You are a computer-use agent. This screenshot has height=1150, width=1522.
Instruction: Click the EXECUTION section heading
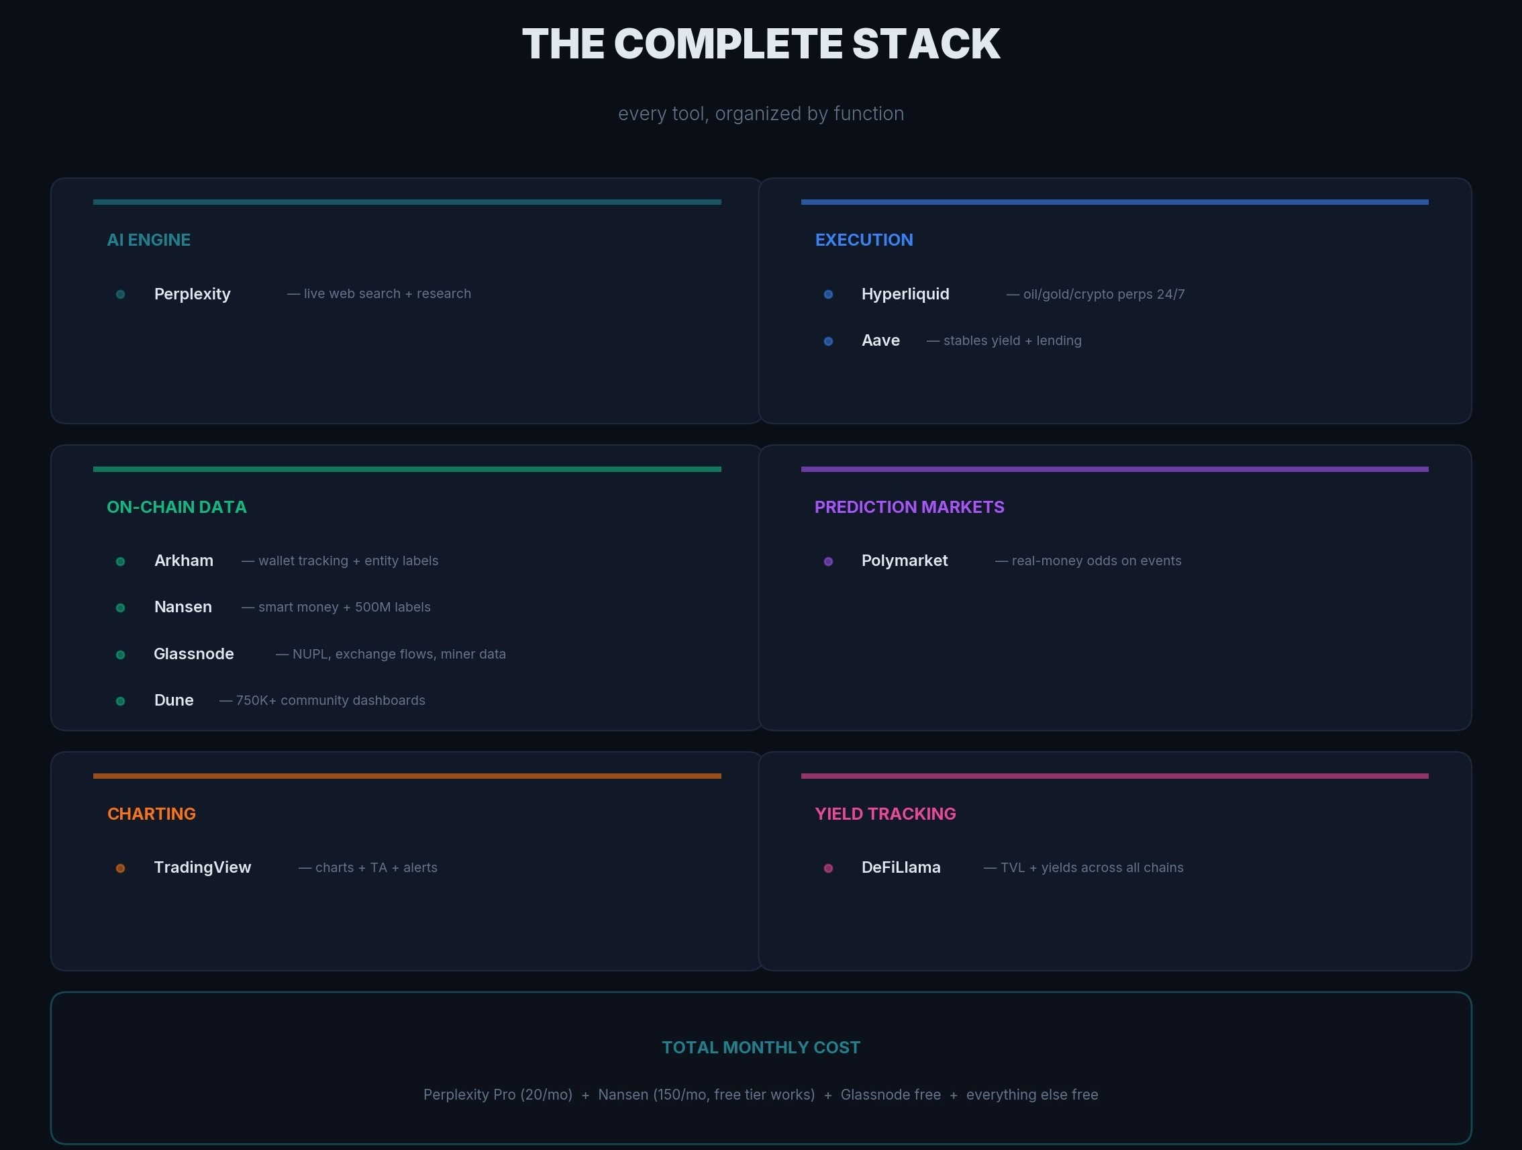[x=864, y=240]
